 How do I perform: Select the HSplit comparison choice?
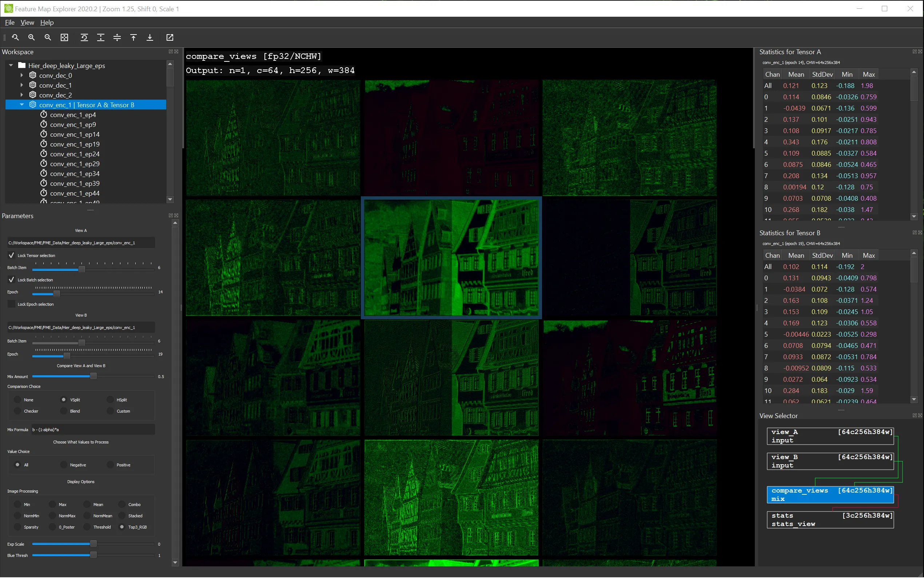pos(111,400)
